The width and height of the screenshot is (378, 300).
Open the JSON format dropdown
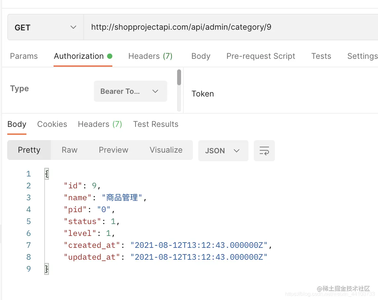pos(223,151)
